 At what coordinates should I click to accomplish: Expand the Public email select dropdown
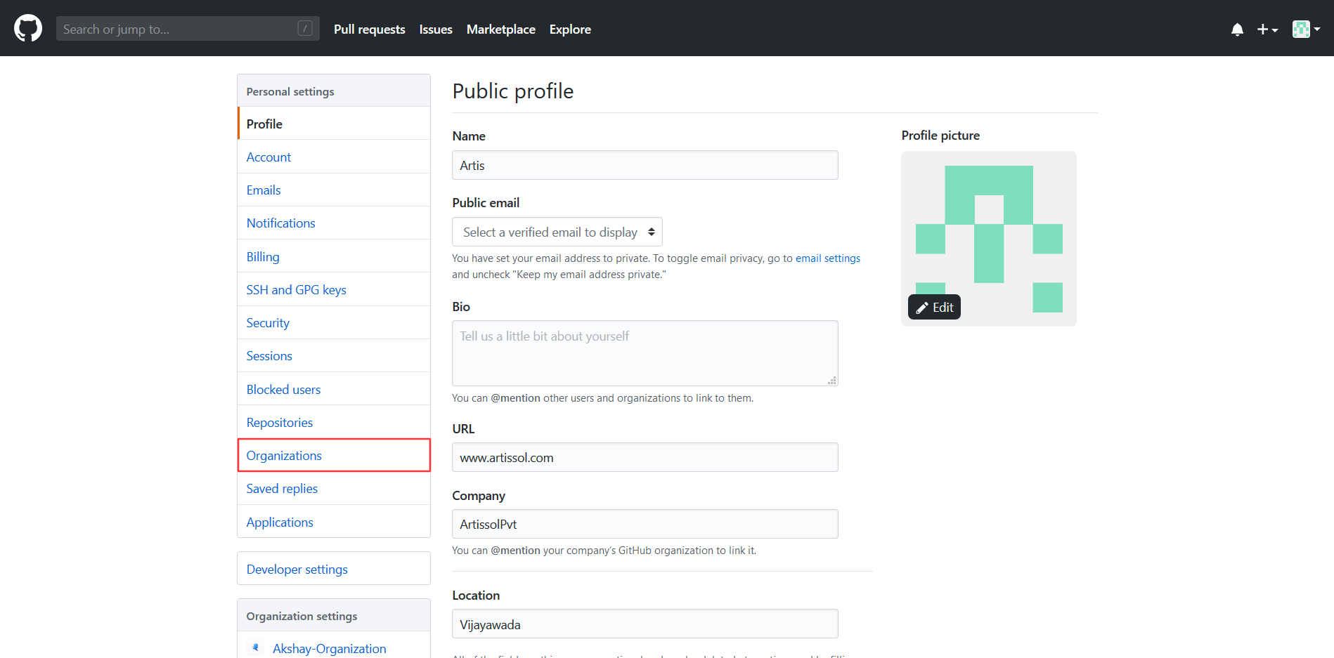pyautogui.click(x=557, y=232)
